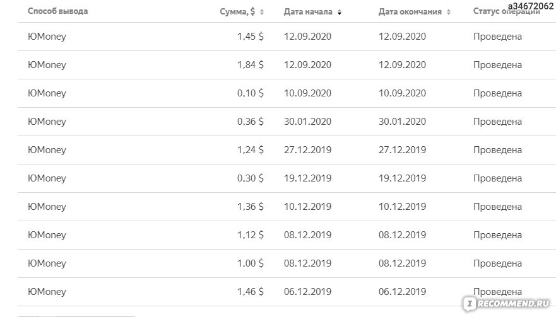The width and height of the screenshot is (556, 317).
Task: Sort by the Дата окончания arrow icon
Action: coord(449,13)
